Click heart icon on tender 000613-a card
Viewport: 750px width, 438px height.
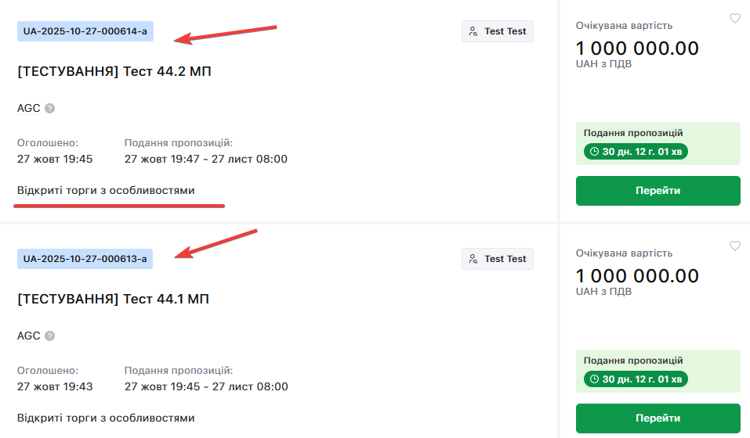click(734, 246)
